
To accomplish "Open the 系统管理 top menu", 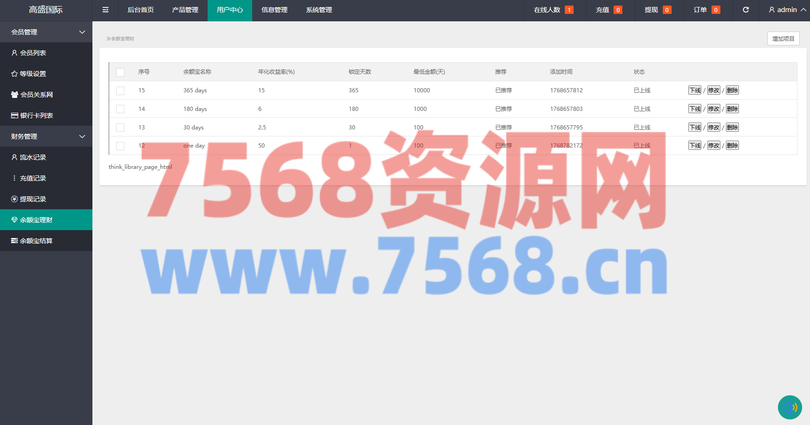I will (319, 10).
